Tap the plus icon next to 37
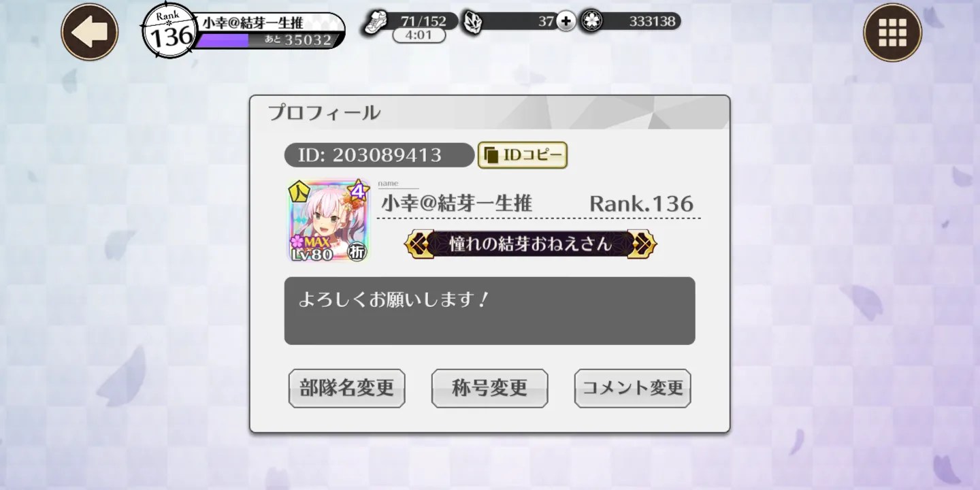 click(x=566, y=21)
